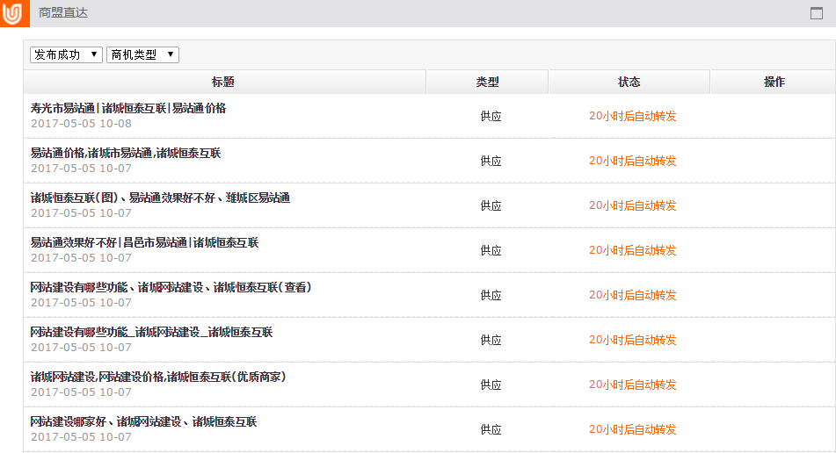Open listing 网站建设哪家好、诸城网站建设、诸城恒泰互联
Image resolution: width=836 pixels, height=453 pixels.
click(x=143, y=421)
